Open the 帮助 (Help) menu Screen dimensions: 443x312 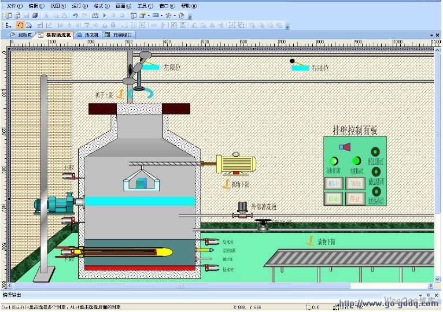[188, 6]
